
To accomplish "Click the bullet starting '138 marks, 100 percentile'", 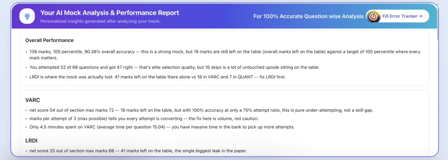I will coord(223,55).
